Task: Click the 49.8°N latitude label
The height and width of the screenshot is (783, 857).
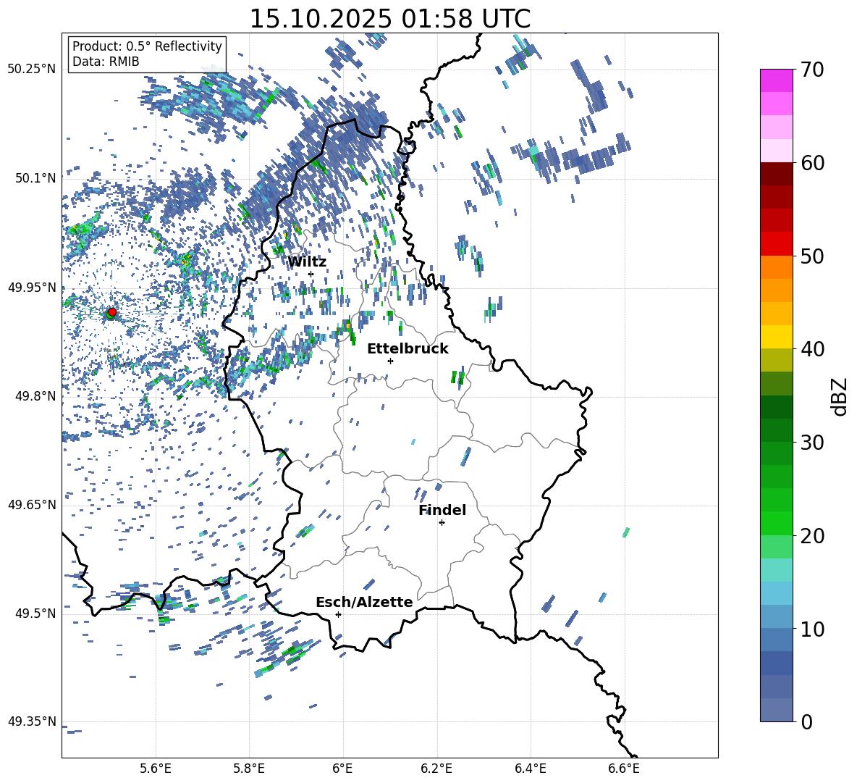Action: tap(35, 396)
